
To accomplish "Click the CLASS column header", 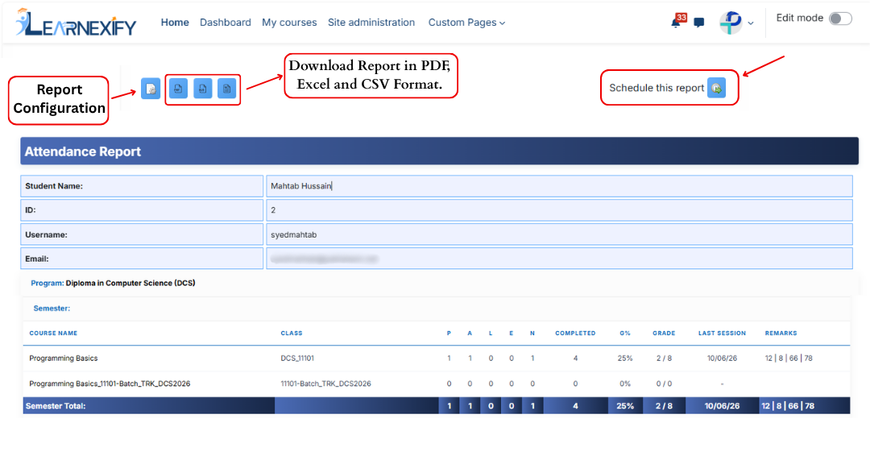I will (292, 334).
